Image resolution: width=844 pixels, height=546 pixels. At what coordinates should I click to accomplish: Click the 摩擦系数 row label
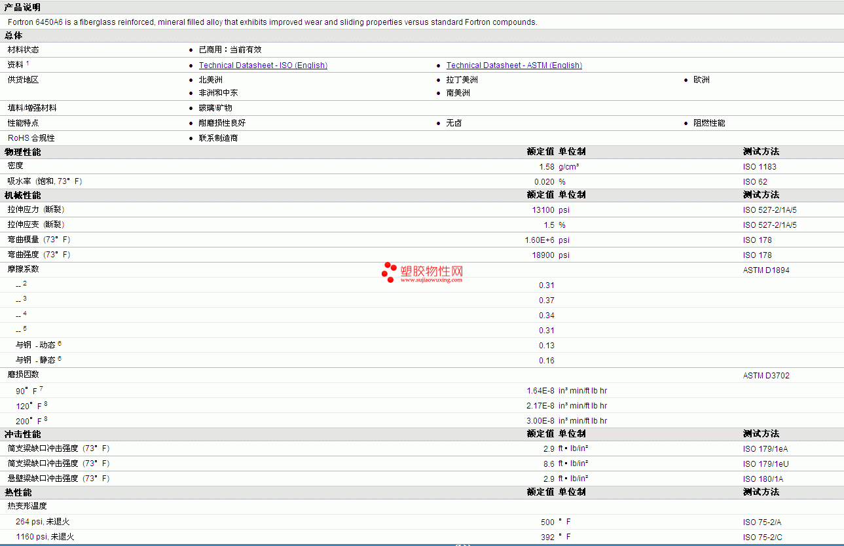click(24, 269)
